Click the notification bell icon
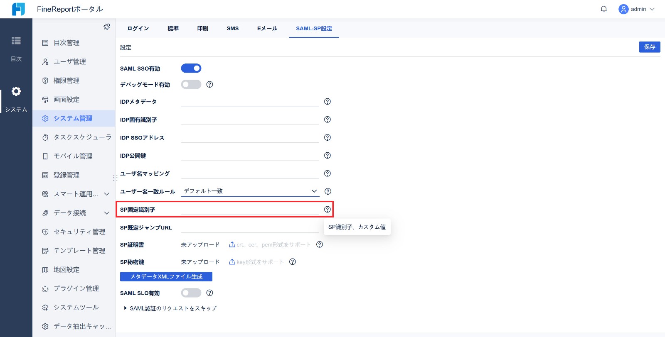Viewport: 665px width, 337px height. (603, 9)
